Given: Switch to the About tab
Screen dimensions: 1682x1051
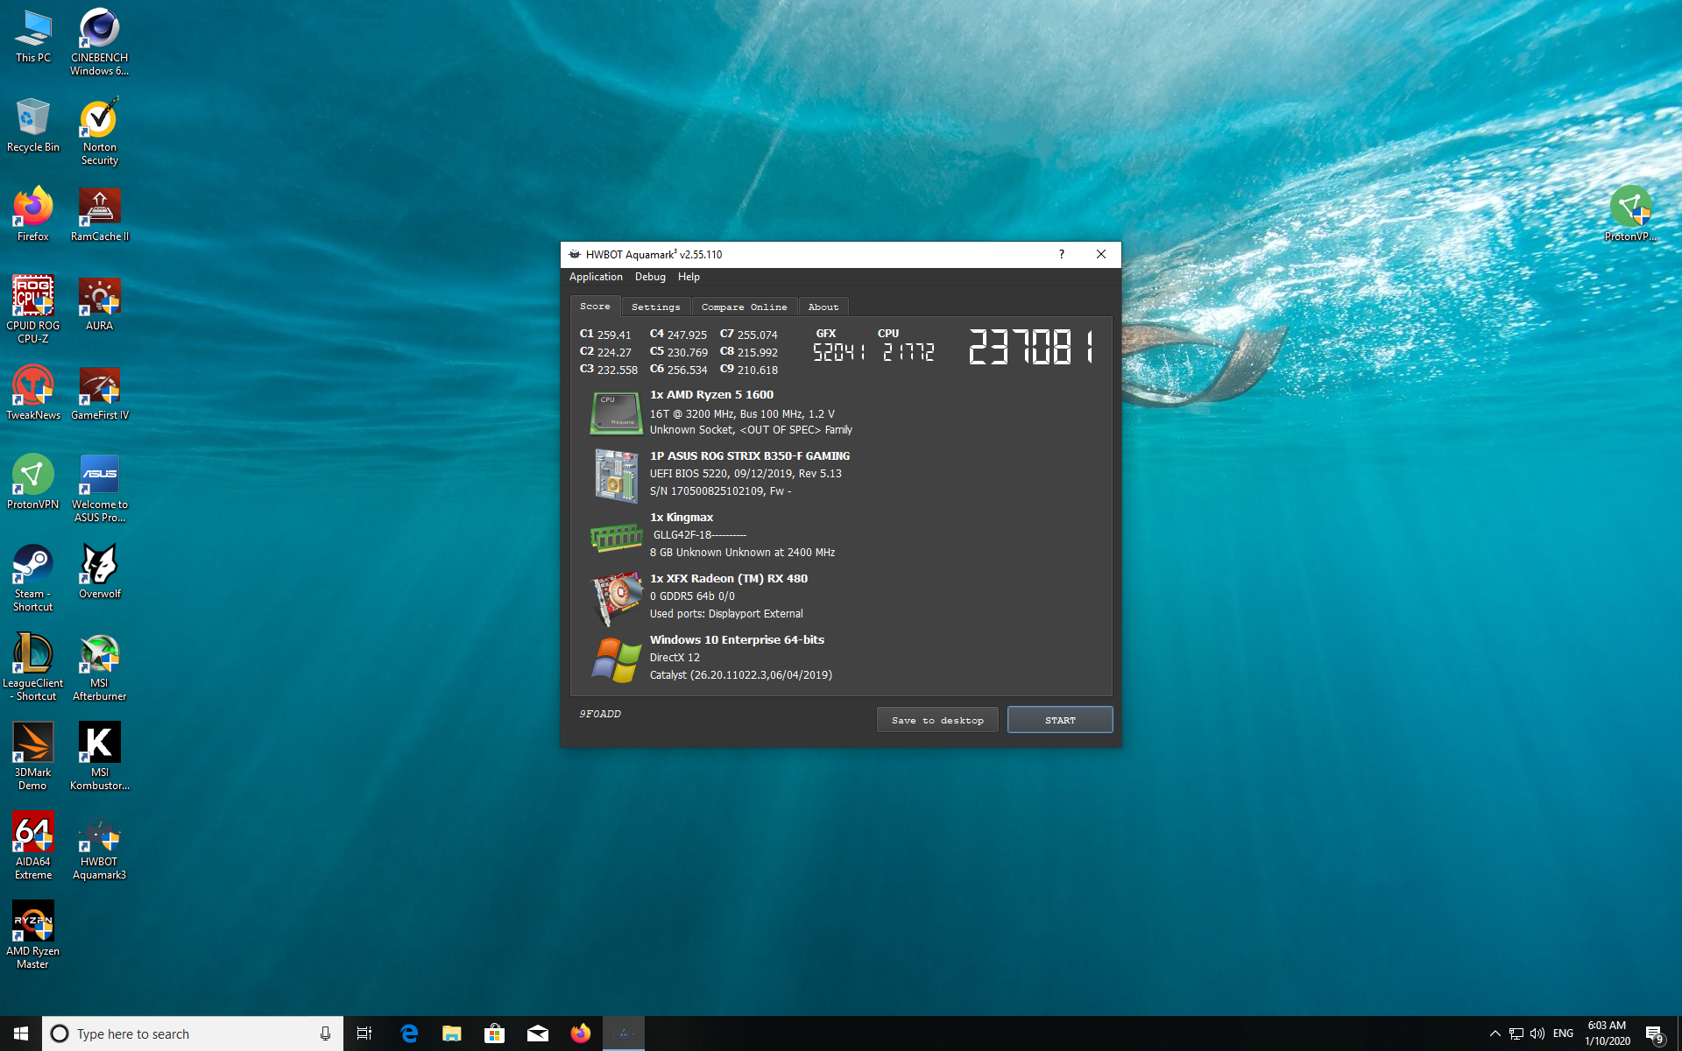Looking at the screenshot, I should [x=823, y=307].
